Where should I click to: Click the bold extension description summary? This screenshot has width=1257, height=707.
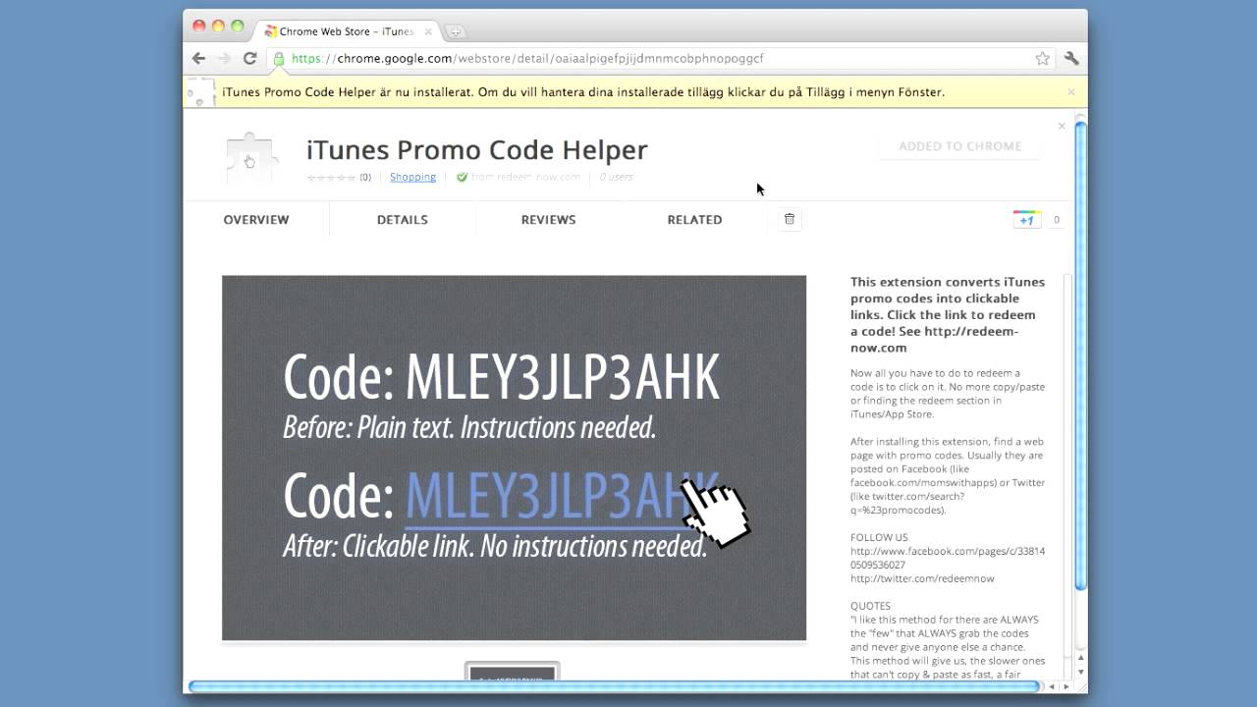[948, 314]
